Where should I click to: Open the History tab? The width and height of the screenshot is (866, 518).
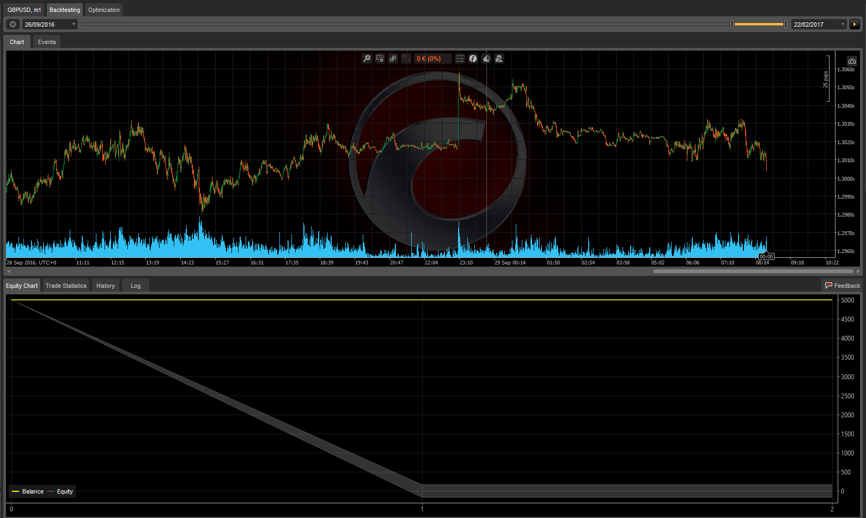pos(106,286)
